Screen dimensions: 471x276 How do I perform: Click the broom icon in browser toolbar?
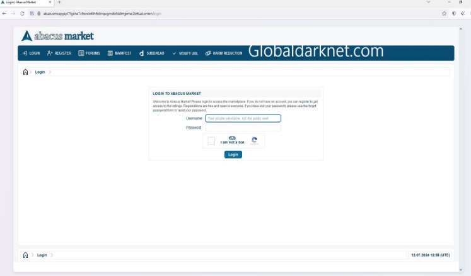pyautogui.click(x=463, y=13)
